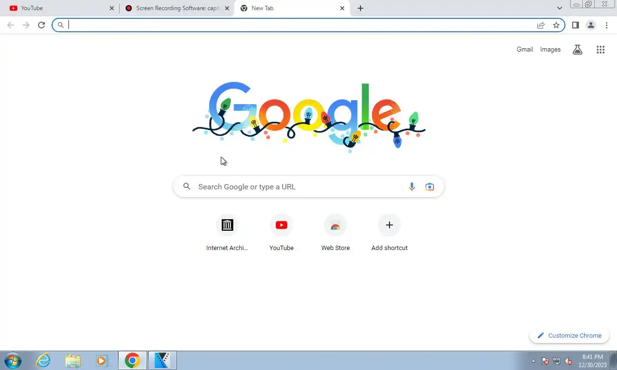This screenshot has height=370, width=617.
Task: Open the video editor taskbar app
Action: pos(162,360)
